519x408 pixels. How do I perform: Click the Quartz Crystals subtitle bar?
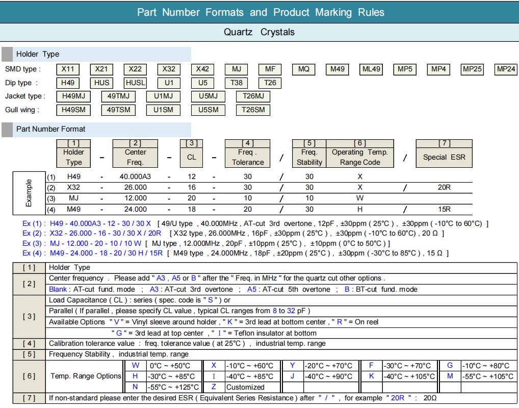[x=259, y=32]
